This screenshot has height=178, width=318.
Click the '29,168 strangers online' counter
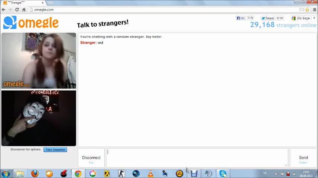point(283,25)
